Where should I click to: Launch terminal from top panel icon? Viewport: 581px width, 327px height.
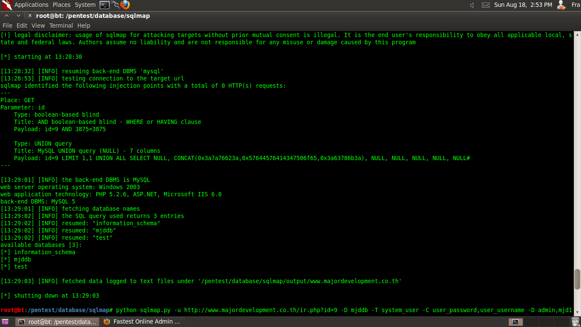105,5
